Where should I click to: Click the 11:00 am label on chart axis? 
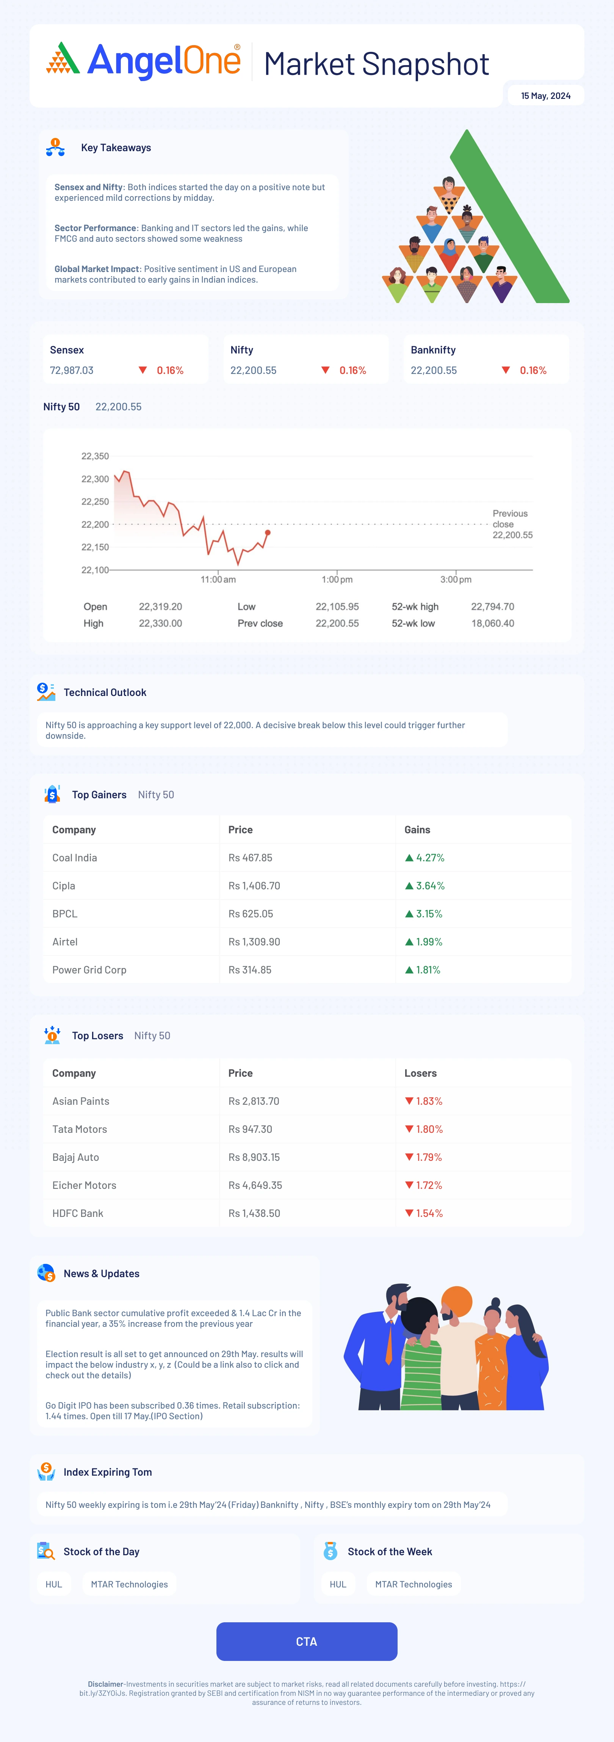click(x=218, y=580)
